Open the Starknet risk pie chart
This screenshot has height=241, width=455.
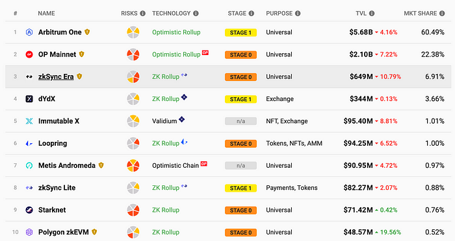click(x=133, y=210)
